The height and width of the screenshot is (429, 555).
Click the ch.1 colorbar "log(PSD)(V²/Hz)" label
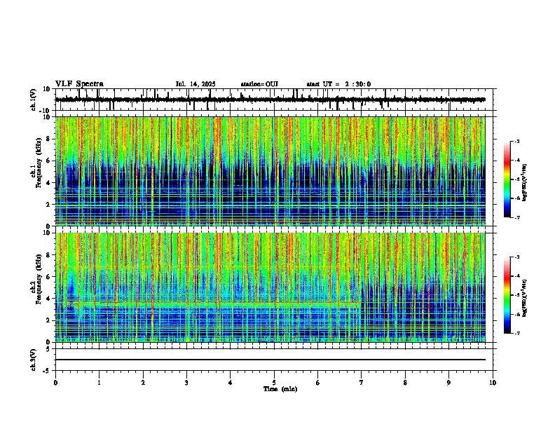[524, 182]
